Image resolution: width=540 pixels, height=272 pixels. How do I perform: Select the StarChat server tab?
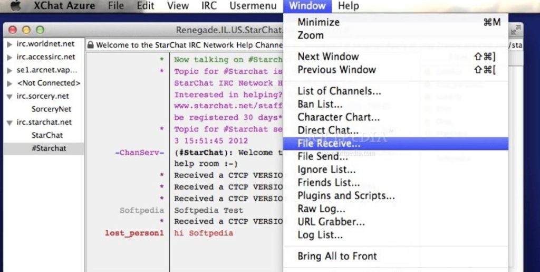[47, 136]
